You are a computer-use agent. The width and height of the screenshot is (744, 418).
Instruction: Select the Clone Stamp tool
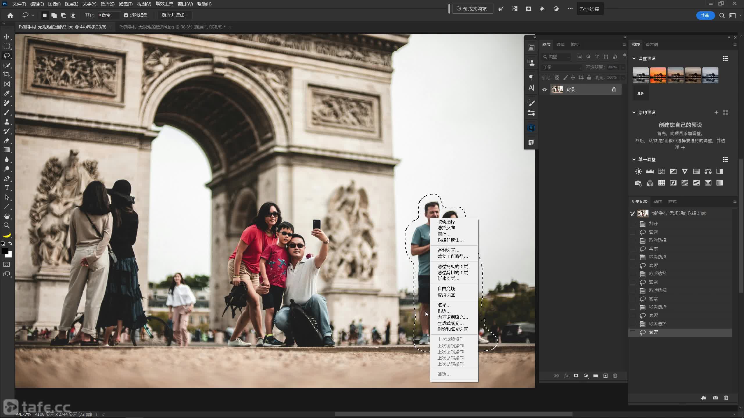(x=6, y=122)
